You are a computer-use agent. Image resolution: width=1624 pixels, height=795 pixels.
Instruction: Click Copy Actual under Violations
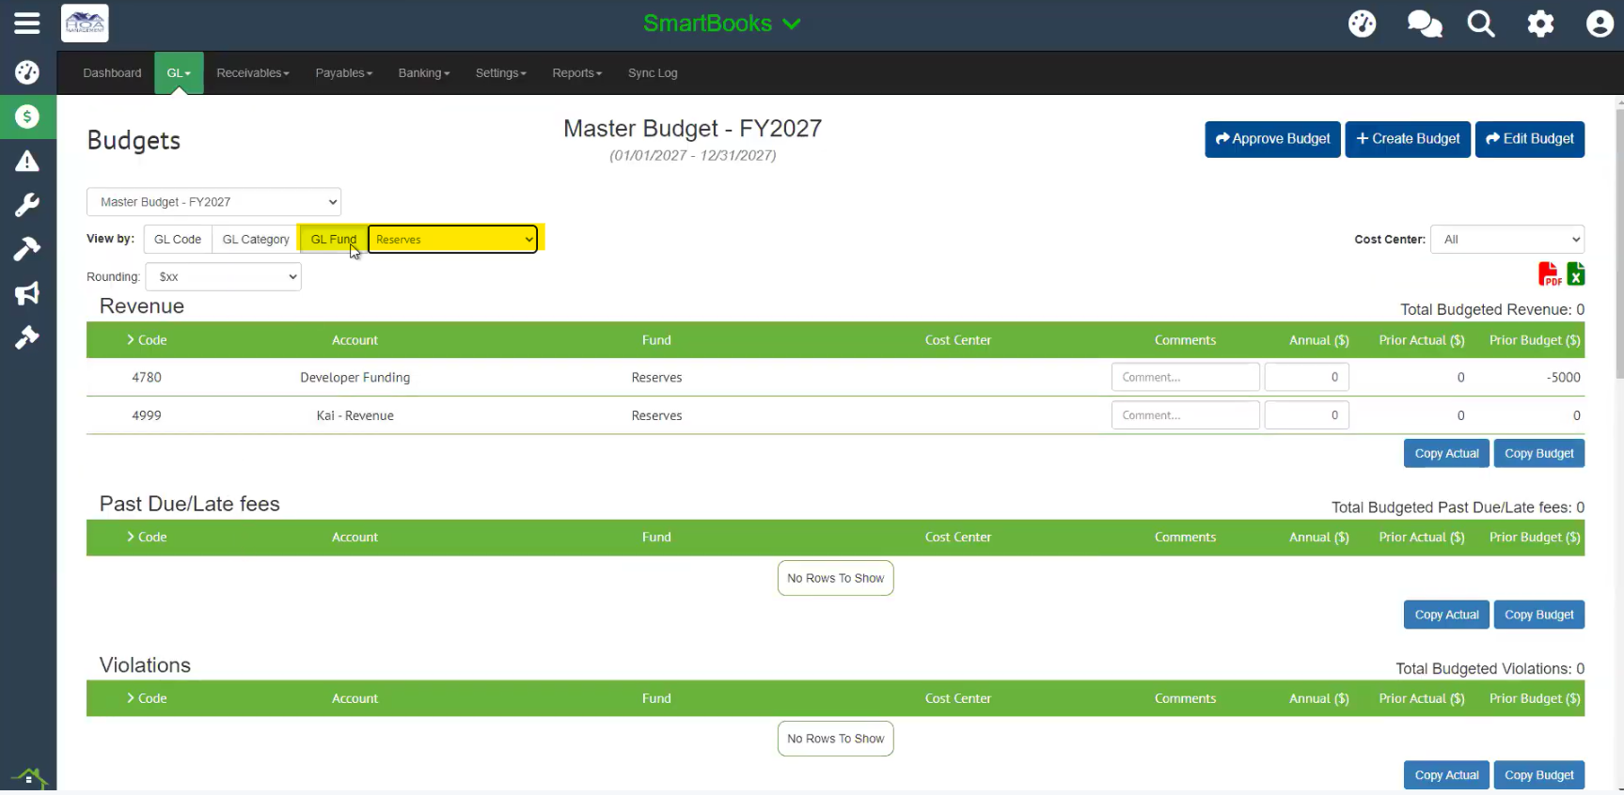pyautogui.click(x=1446, y=775)
